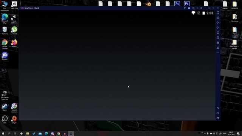The width and height of the screenshot is (242, 136).
Task: Open the keyboard mapping icon in Nox sidebar
Action: click(218, 18)
